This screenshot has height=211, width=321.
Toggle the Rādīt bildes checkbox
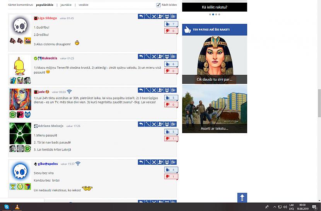[x=158, y=5]
